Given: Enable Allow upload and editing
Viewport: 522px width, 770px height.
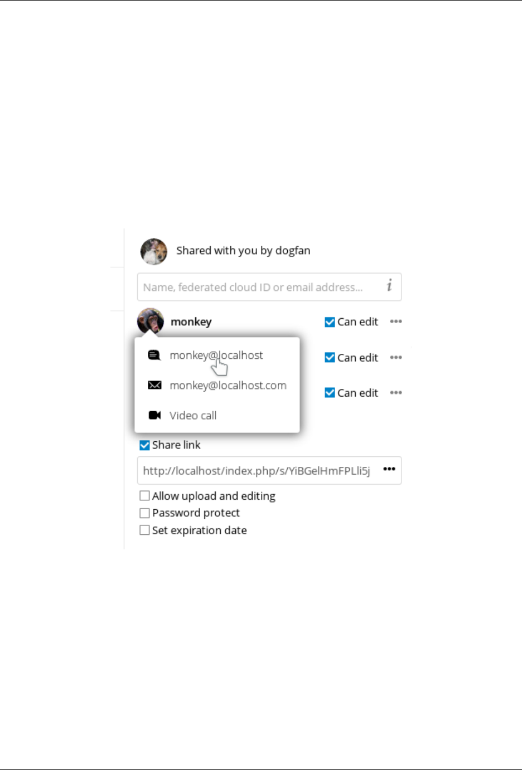Looking at the screenshot, I should click(x=144, y=496).
